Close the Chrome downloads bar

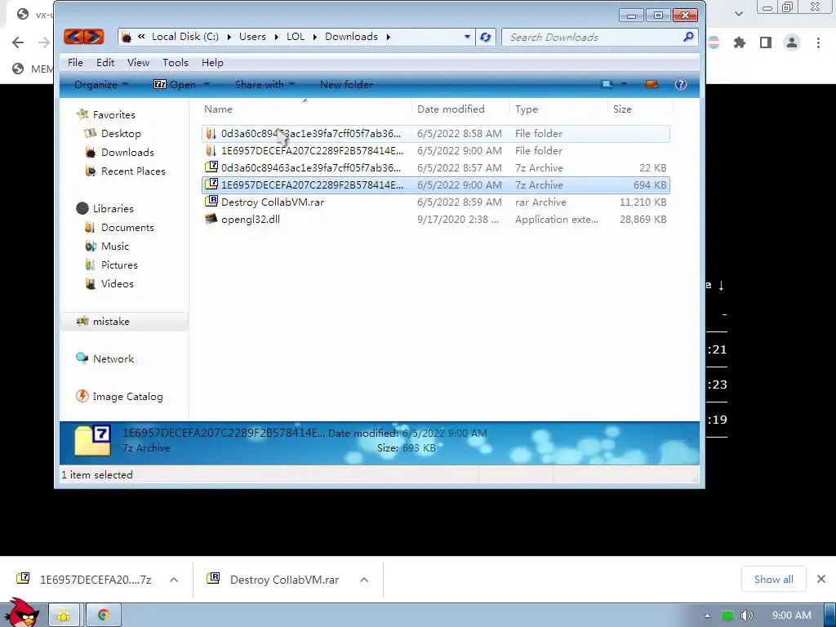[x=821, y=579]
